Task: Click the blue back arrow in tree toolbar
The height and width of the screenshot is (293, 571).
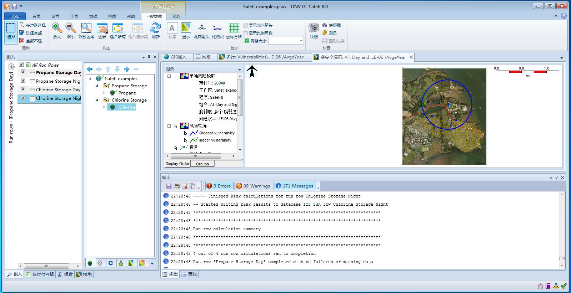Action: 90,69
